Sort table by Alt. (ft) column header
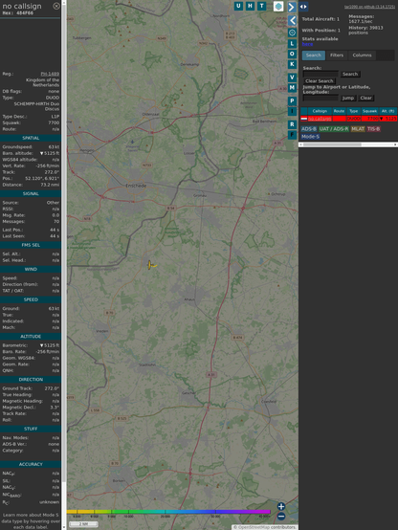Screen dimensions: 398x530 tap(387, 111)
